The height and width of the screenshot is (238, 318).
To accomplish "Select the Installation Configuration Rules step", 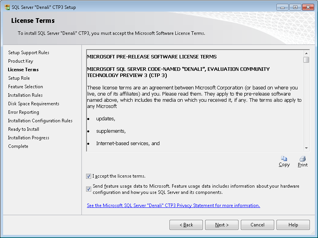I will 40,121.
